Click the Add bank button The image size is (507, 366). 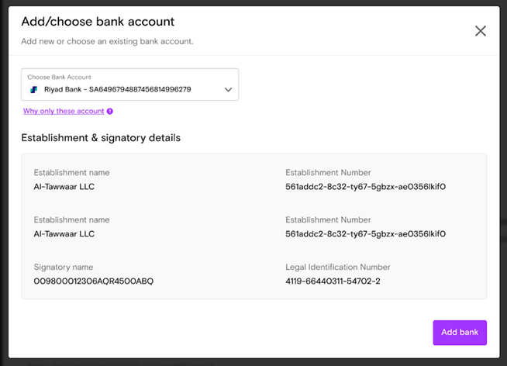pos(460,333)
